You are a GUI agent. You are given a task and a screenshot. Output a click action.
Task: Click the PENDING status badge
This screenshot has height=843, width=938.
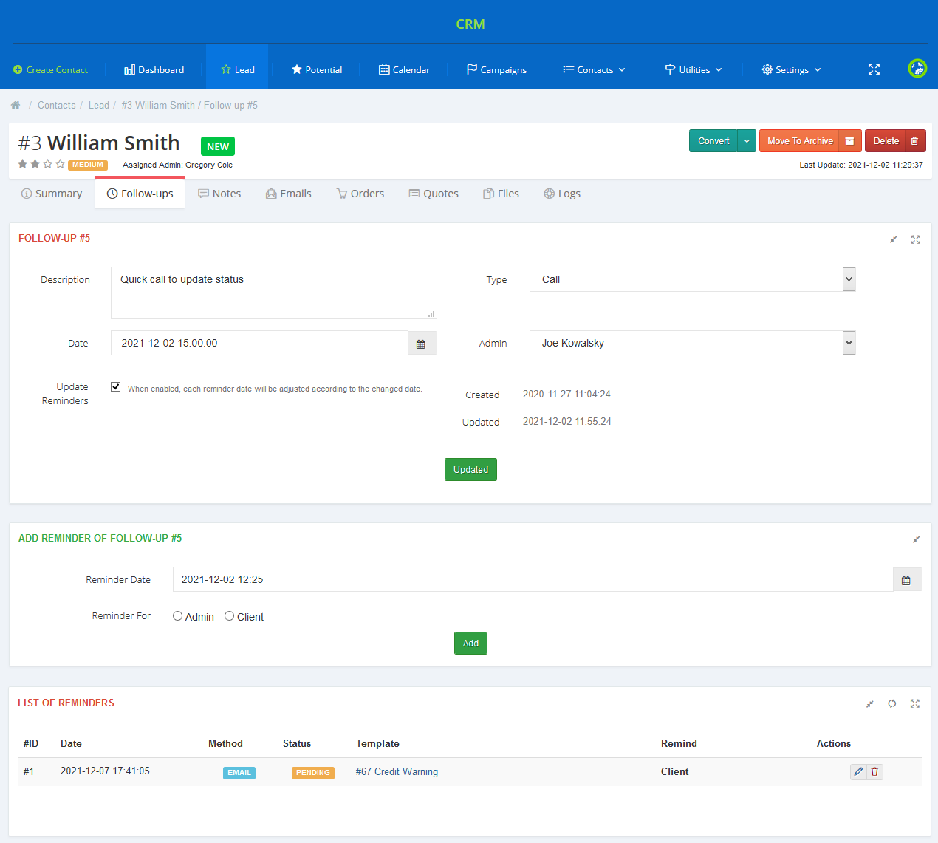tap(313, 773)
